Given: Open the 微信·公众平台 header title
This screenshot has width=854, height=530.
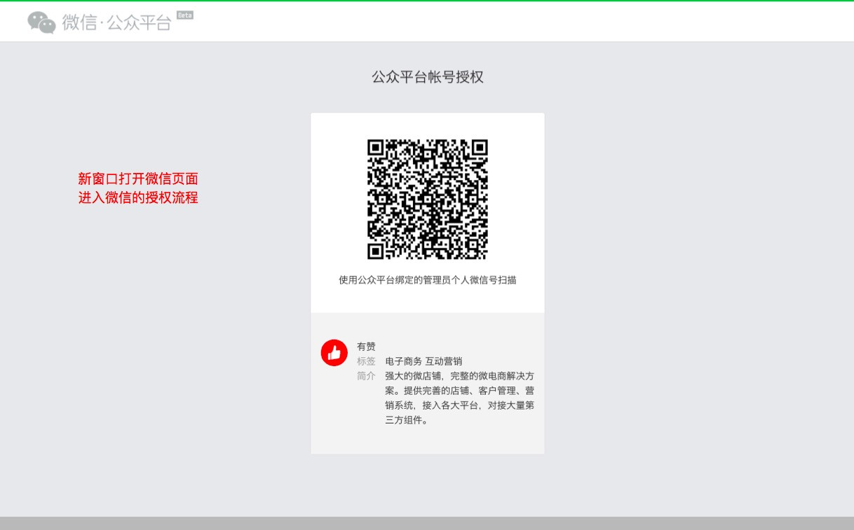Looking at the screenshot, I should pyautogui.click(x=116, y=22).
